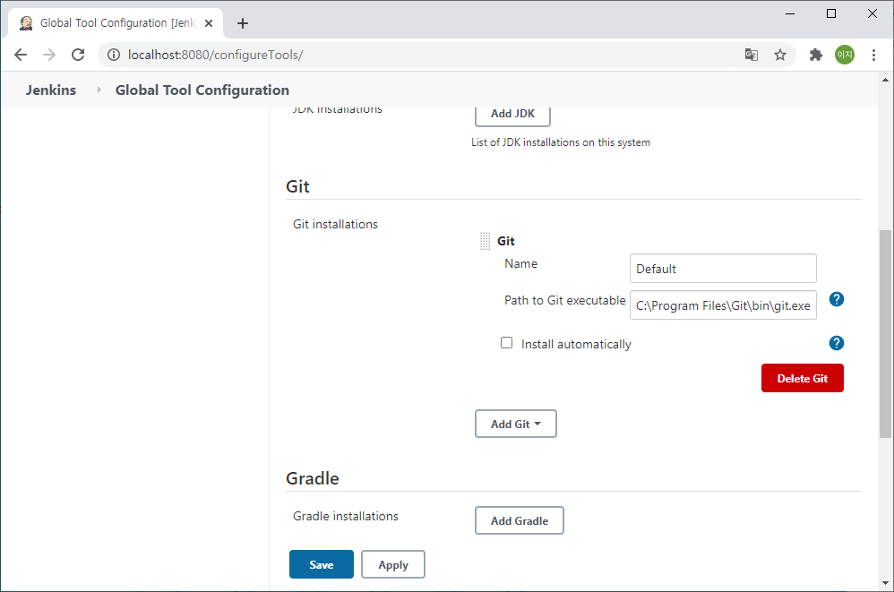Click the Jenkins favicon on the tab

pos(26,23)
